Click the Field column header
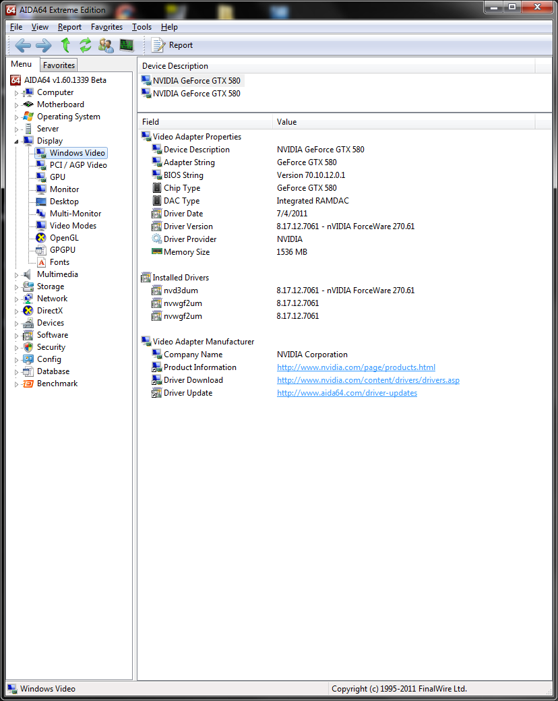Viewport: 558px width, 701px height. pos(205,121)
